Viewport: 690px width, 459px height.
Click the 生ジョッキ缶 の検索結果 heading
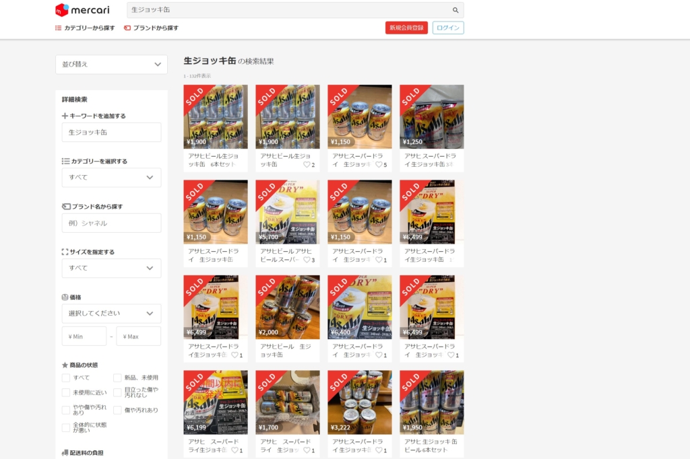pos(229,61)
